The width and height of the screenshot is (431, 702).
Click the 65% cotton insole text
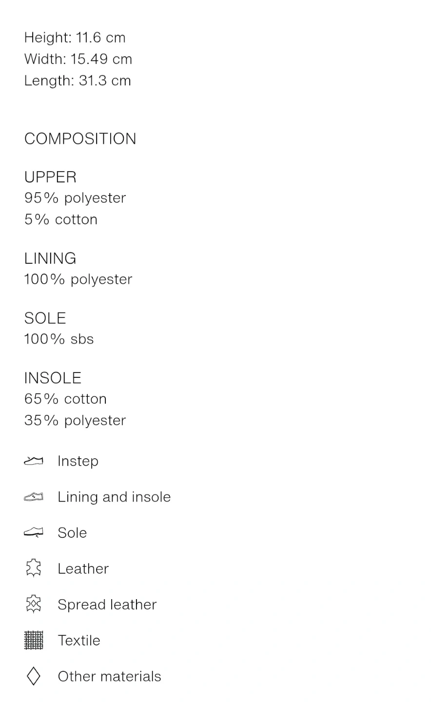pos(65,399)
